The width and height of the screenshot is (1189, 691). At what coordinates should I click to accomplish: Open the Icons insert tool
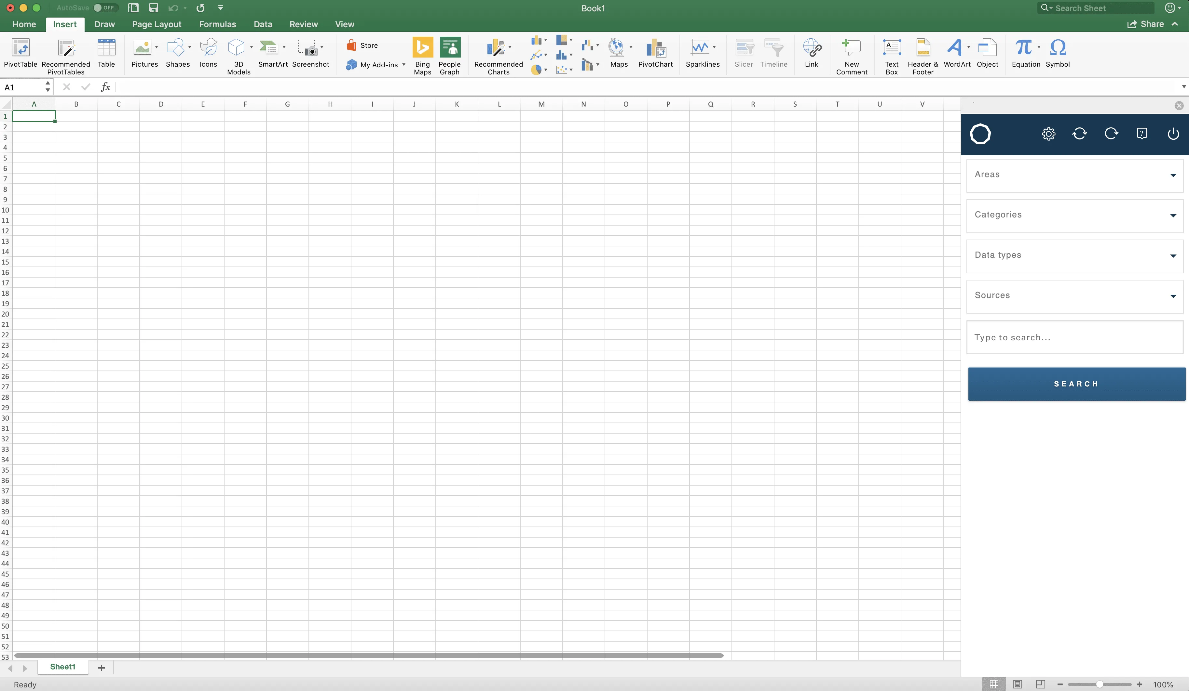(x=208, y=53)
